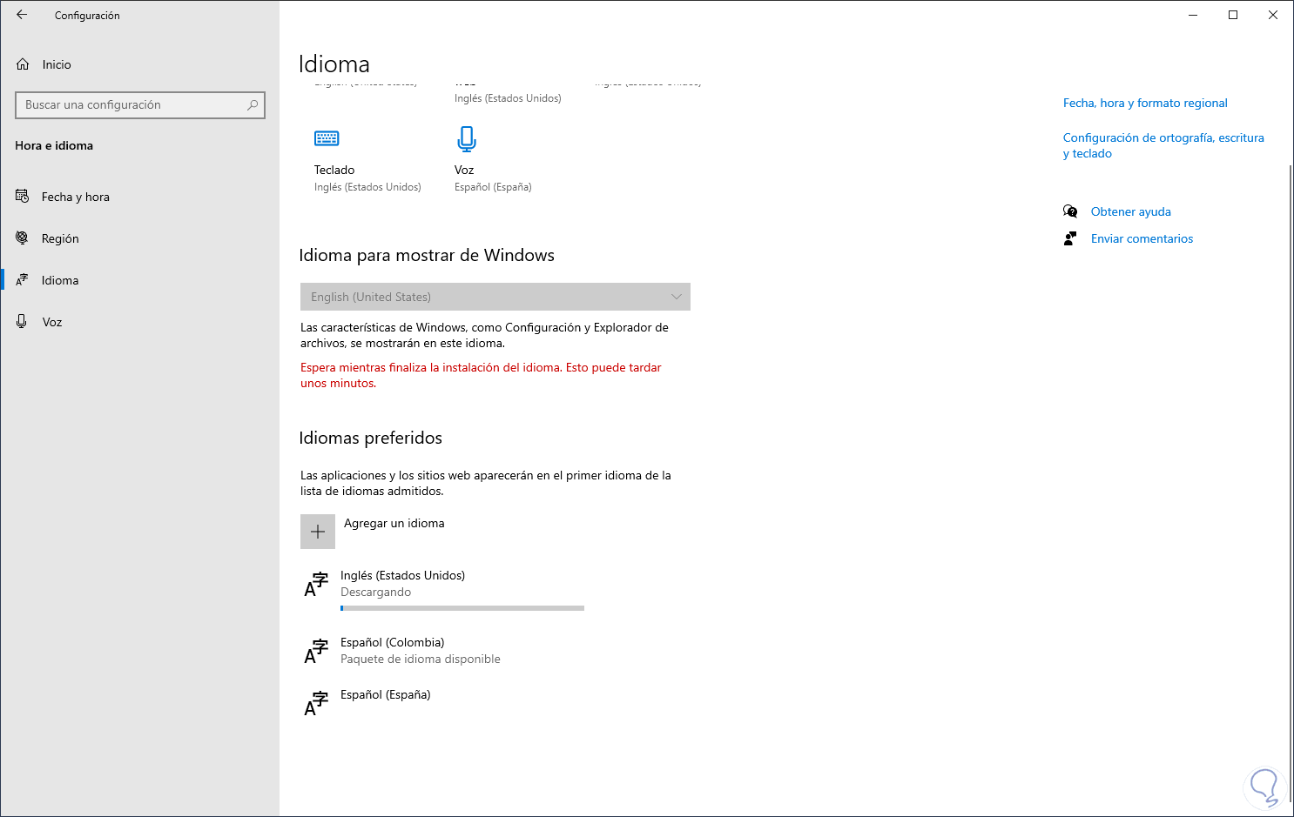This screenshot has width=1294, height=817.
Task: Click Paquete de idioma disponible text
Action: 421,659
